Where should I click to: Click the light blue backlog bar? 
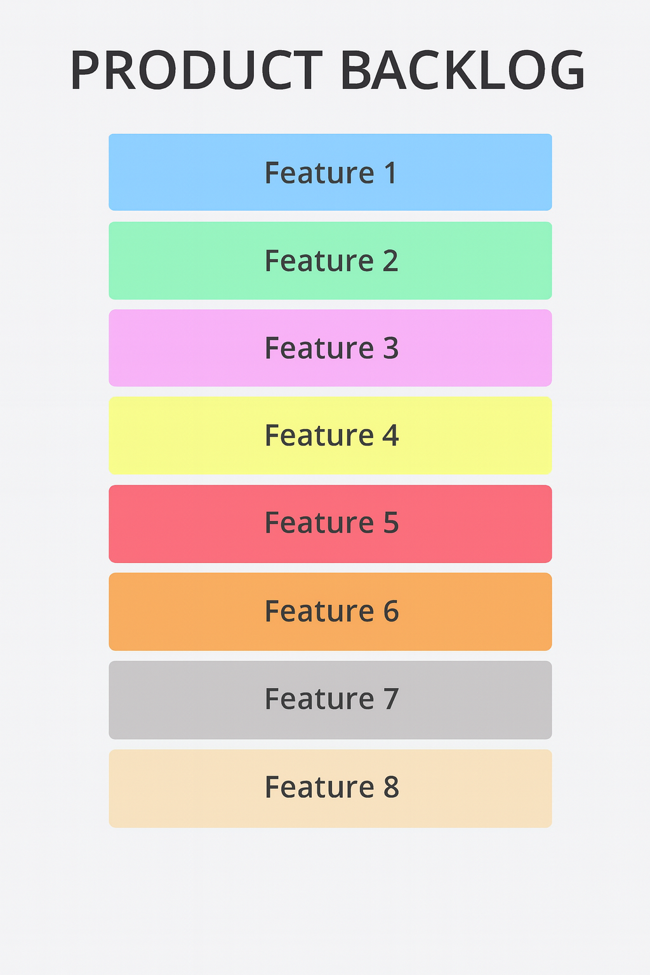[x=190, y=172]
